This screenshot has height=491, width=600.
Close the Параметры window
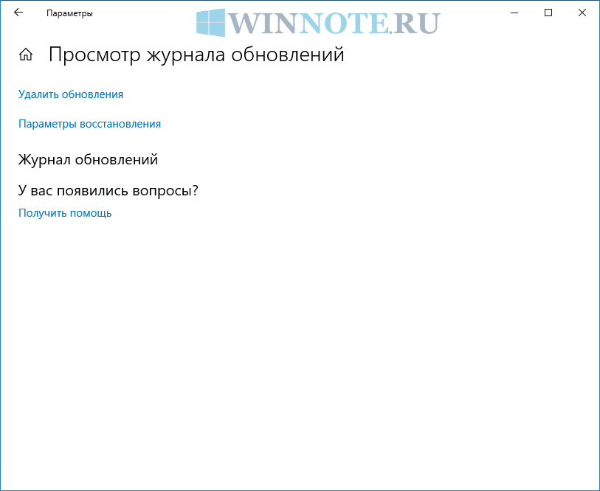point(582,13)
